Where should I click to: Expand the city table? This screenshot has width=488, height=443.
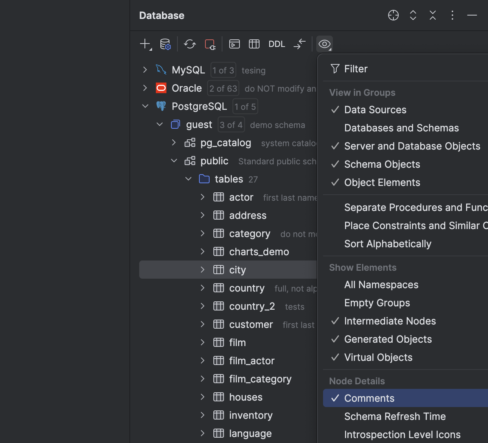coord(202,270)
